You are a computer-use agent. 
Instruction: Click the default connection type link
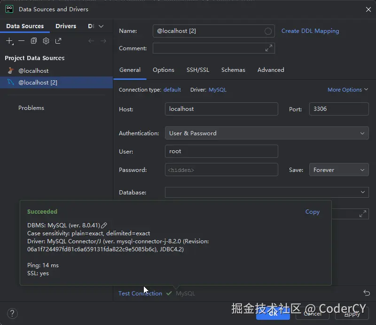(x=172, y=90)
